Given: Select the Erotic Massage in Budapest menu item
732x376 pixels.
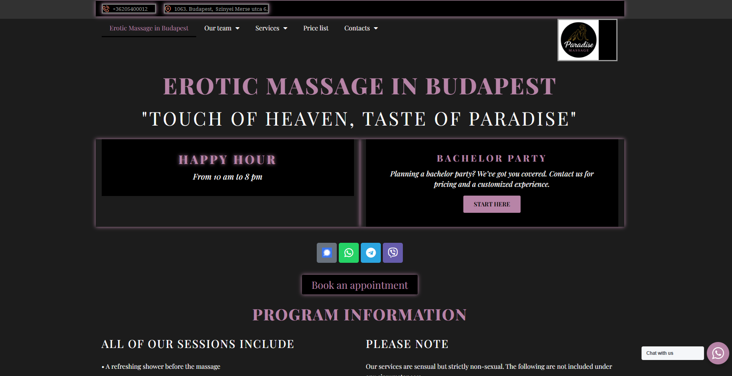Looking at the screenshot, I should point(149,28).
